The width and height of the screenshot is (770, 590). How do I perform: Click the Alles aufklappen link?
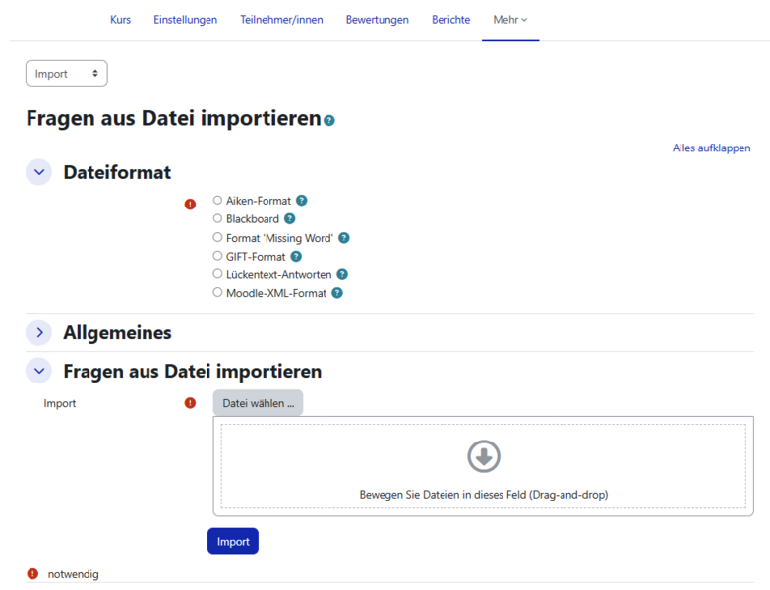pyautogui.click(x=711, y=148)
